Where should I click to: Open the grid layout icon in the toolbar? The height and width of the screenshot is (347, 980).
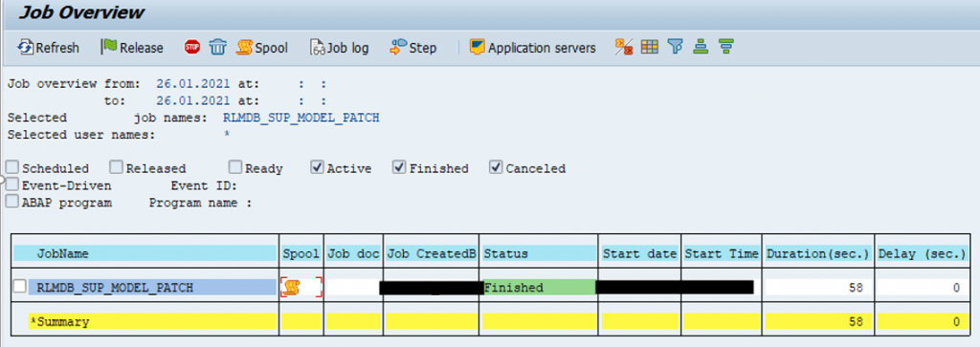tap(650, 47)
